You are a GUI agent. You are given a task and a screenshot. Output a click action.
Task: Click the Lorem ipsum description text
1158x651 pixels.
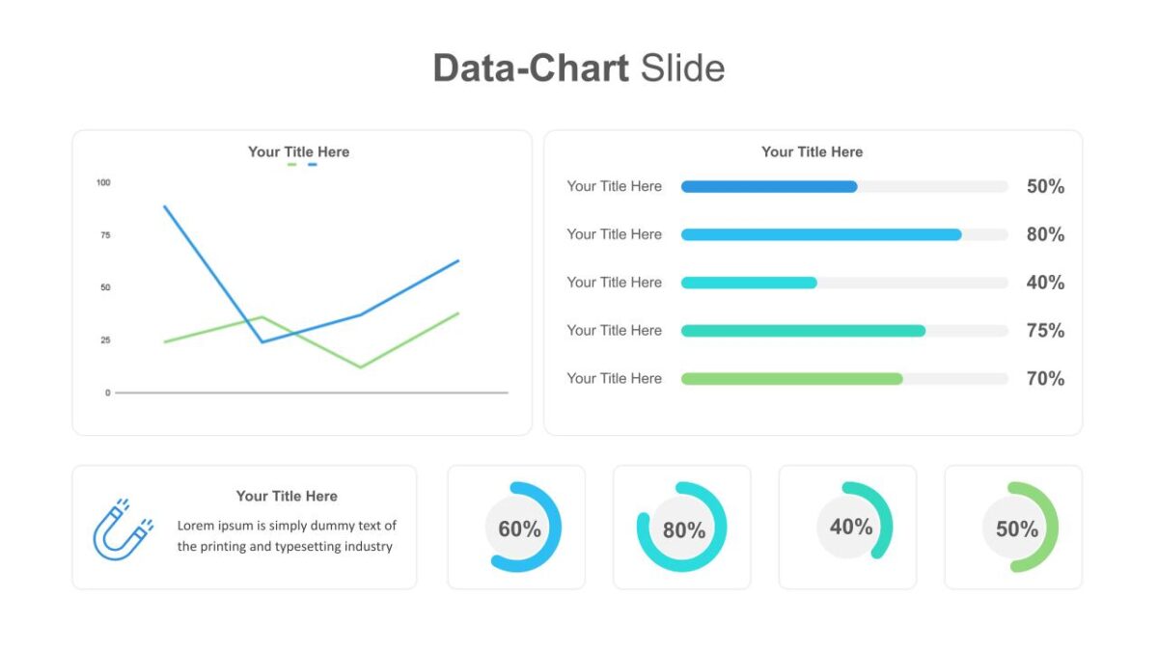coord(287,536)
